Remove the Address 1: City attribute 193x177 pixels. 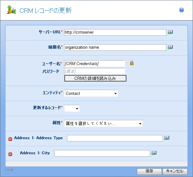(x=10, y=154)
